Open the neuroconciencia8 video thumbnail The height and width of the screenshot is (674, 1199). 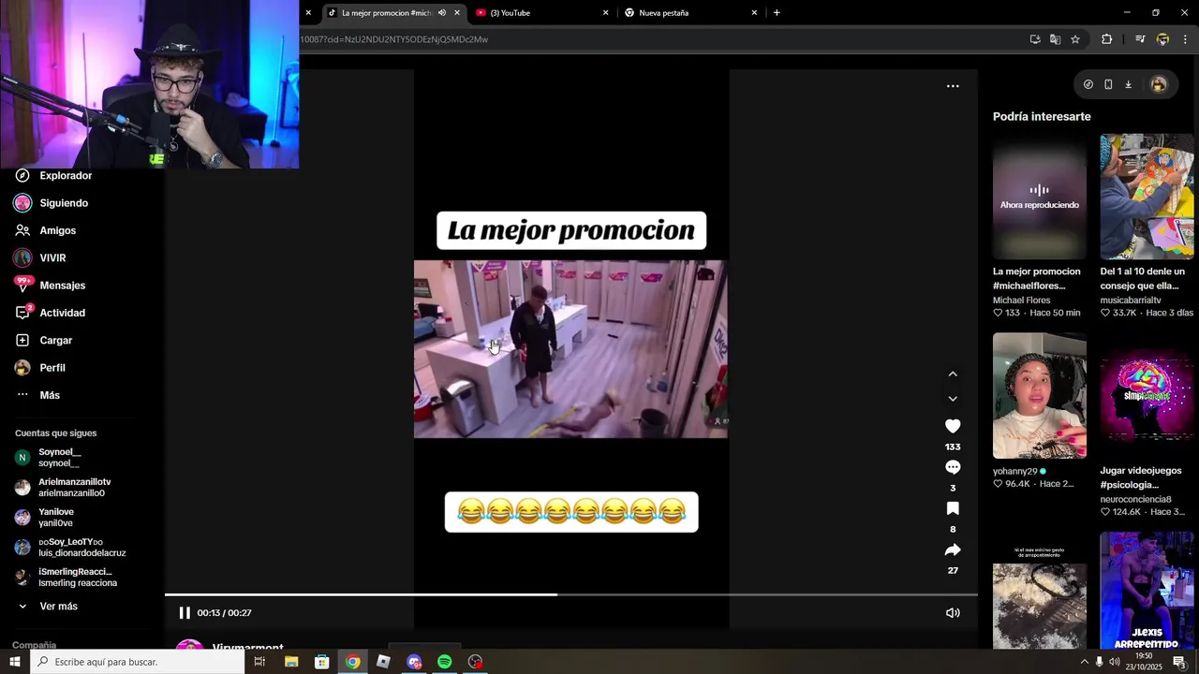pos(1147,396)
